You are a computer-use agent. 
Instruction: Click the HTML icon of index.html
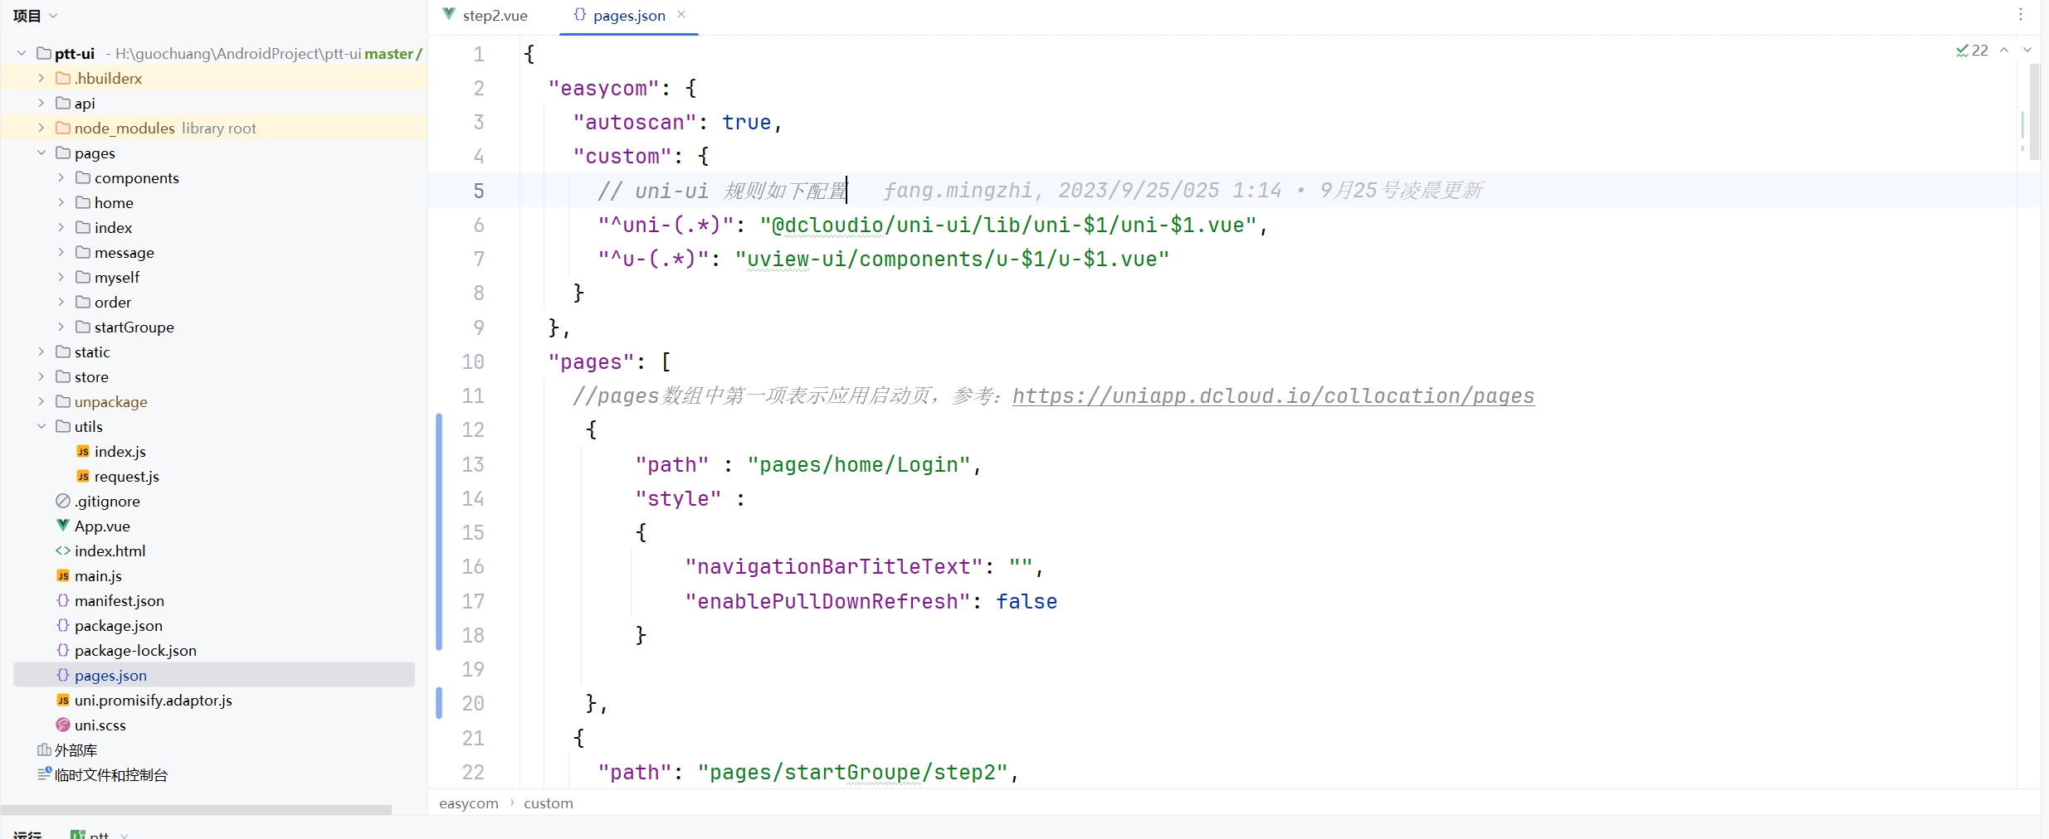pos(63,550)
